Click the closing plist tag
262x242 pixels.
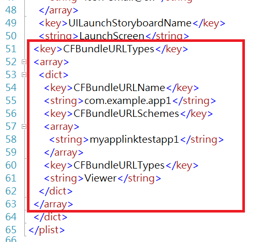click(47, 230)
